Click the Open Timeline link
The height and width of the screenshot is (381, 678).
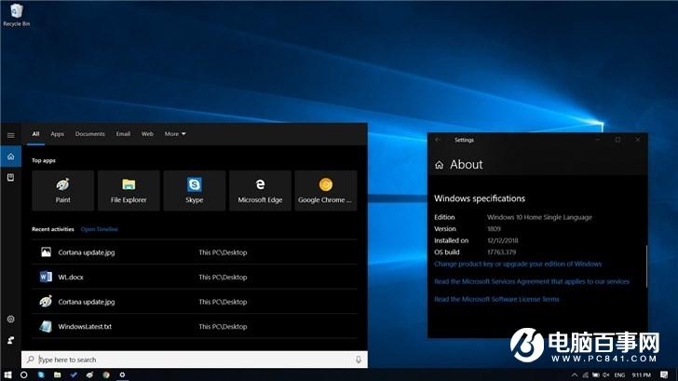pos(100,229)
